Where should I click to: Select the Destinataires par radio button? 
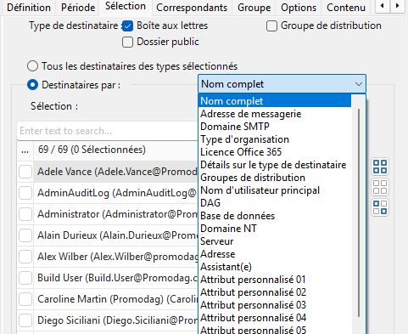32,85
